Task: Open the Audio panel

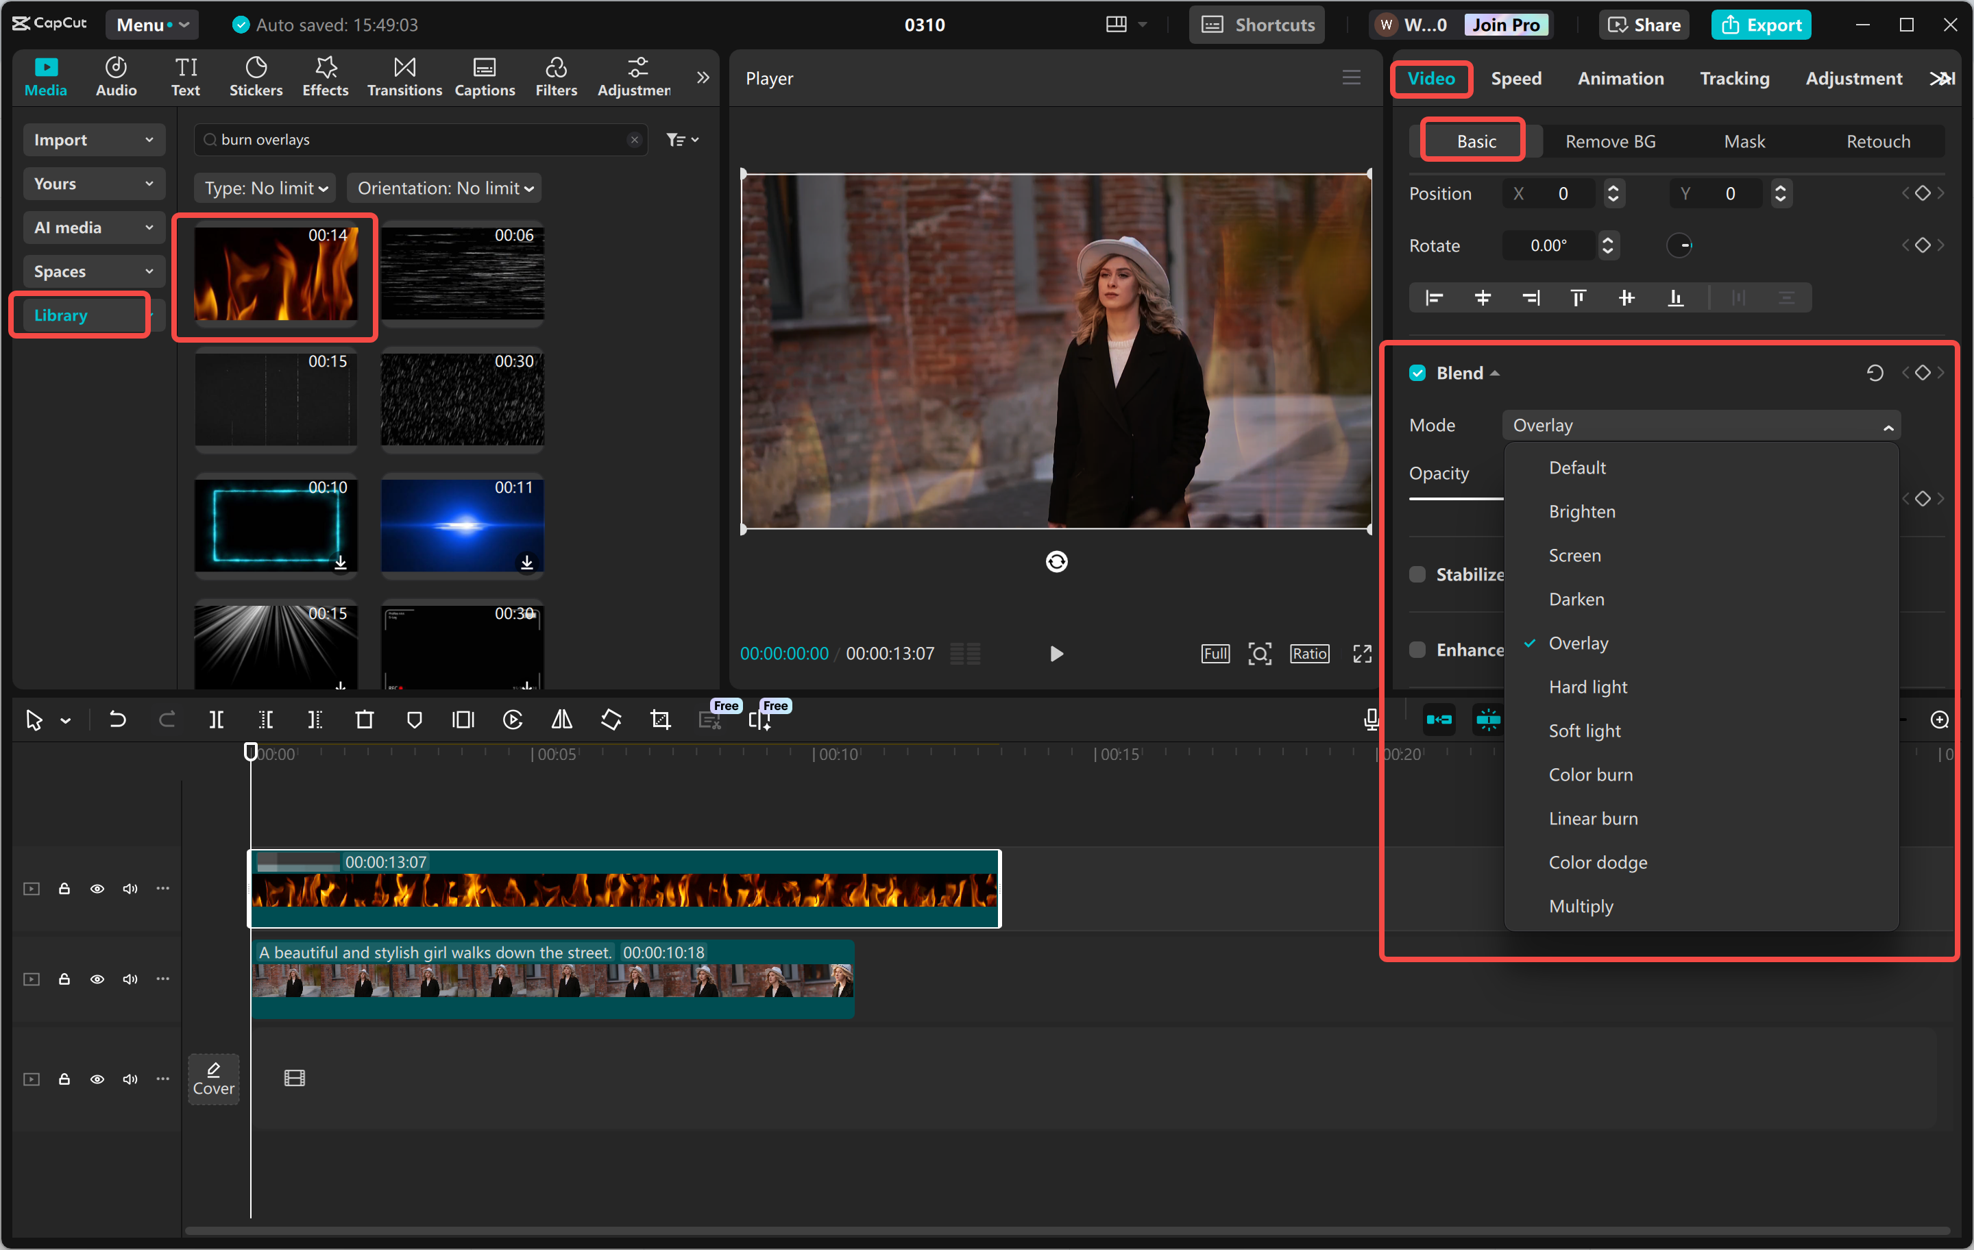Action: click(x=116, y=76)
